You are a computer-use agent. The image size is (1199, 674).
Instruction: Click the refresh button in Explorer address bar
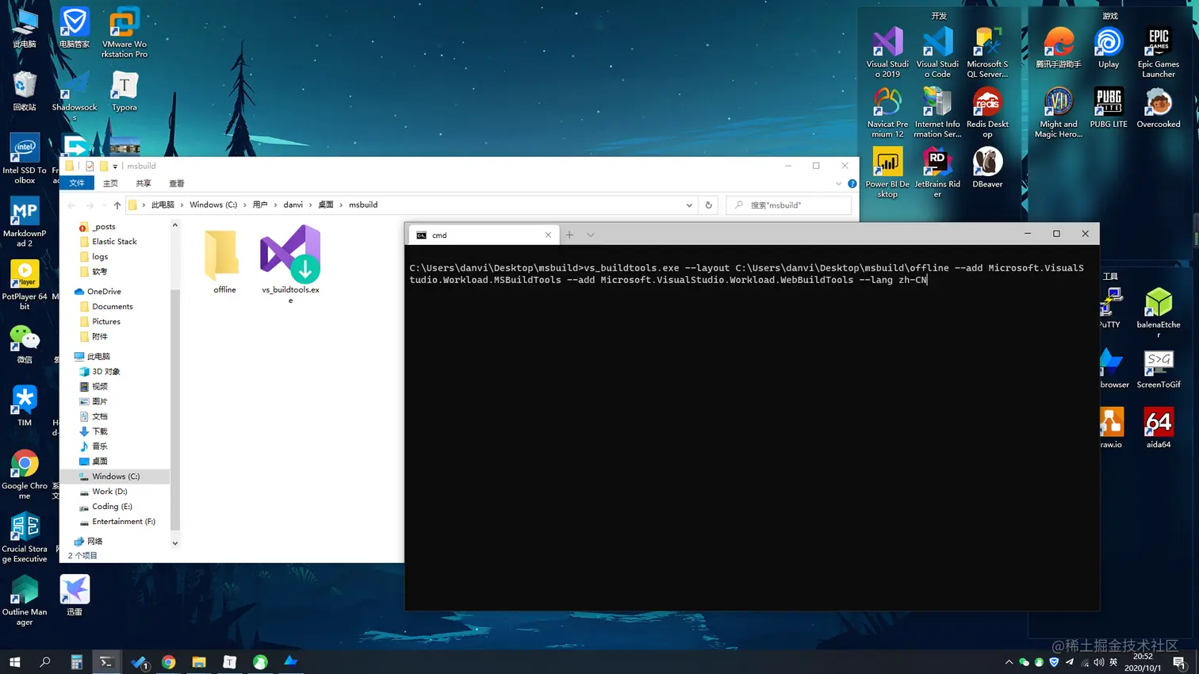click(708, 205)
